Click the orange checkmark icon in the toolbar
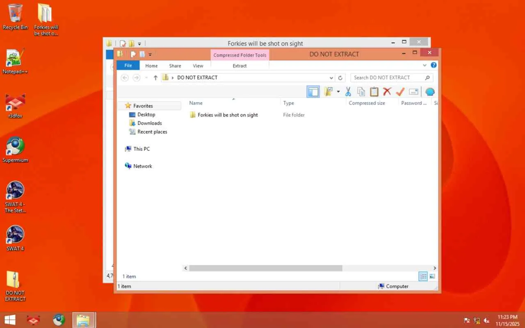 tap(400, 92)
